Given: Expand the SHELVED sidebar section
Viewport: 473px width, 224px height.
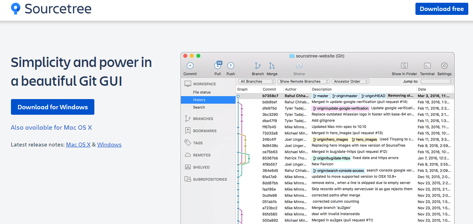Looking at the screenshot, I should [201, 167].
